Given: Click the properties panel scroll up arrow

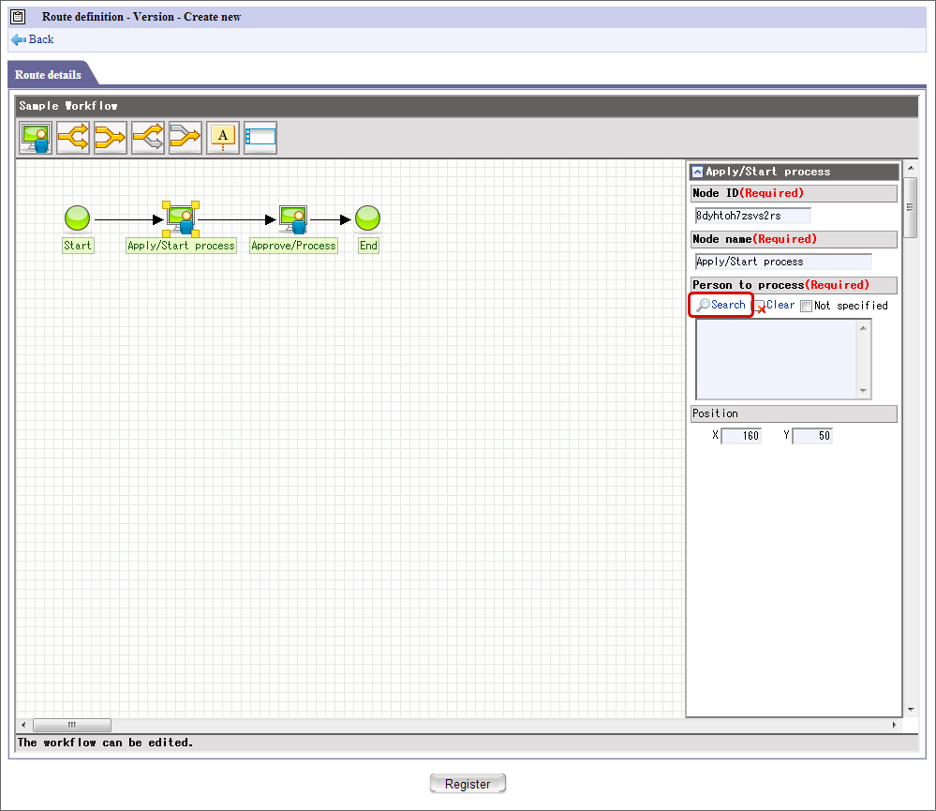Looking at the screenshot, I should click(911, 168).
